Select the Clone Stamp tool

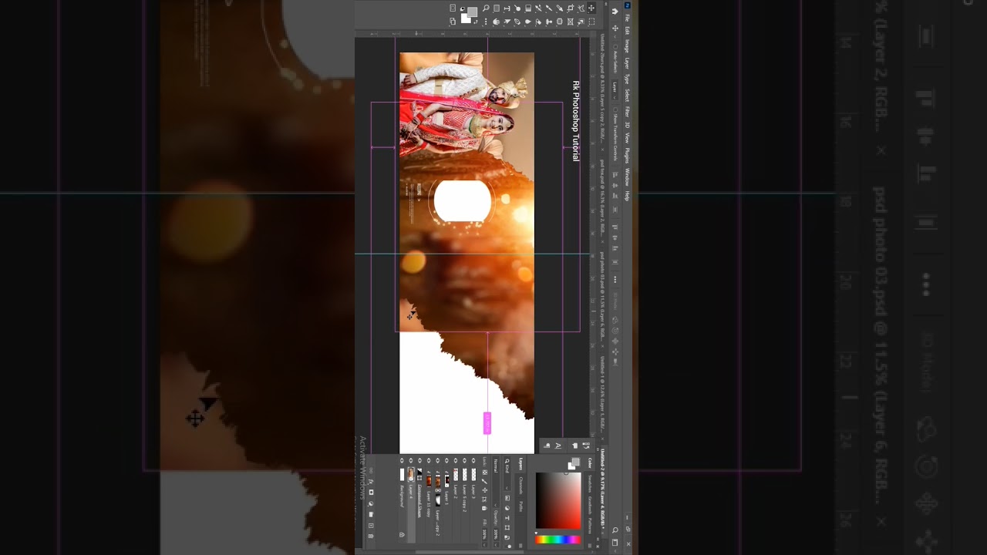(549, 22)
